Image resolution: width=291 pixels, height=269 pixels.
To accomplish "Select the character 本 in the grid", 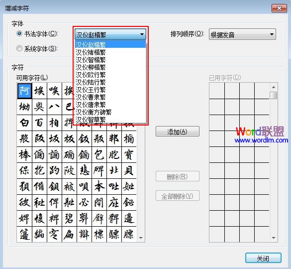I will point(99,187).
